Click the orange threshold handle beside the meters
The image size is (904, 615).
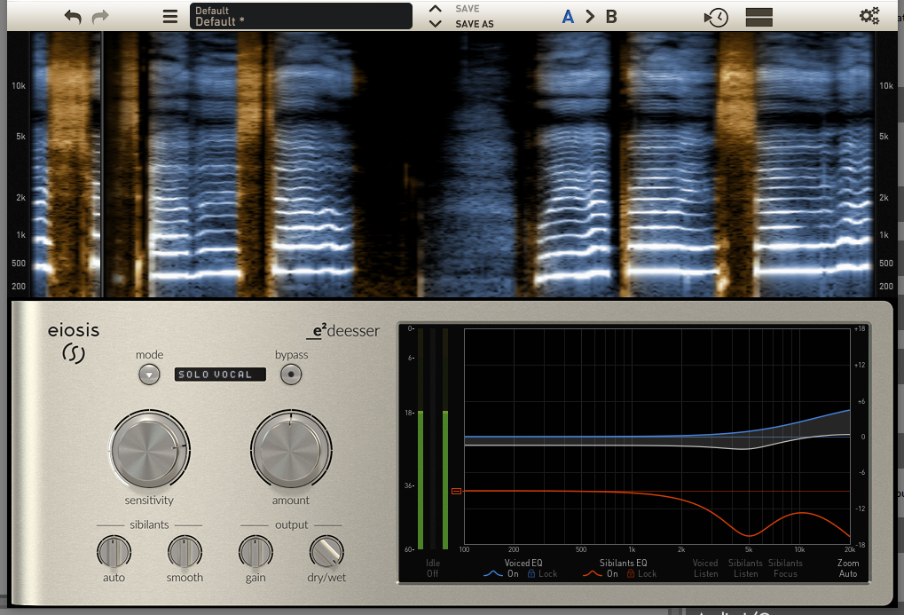point(456,491)
